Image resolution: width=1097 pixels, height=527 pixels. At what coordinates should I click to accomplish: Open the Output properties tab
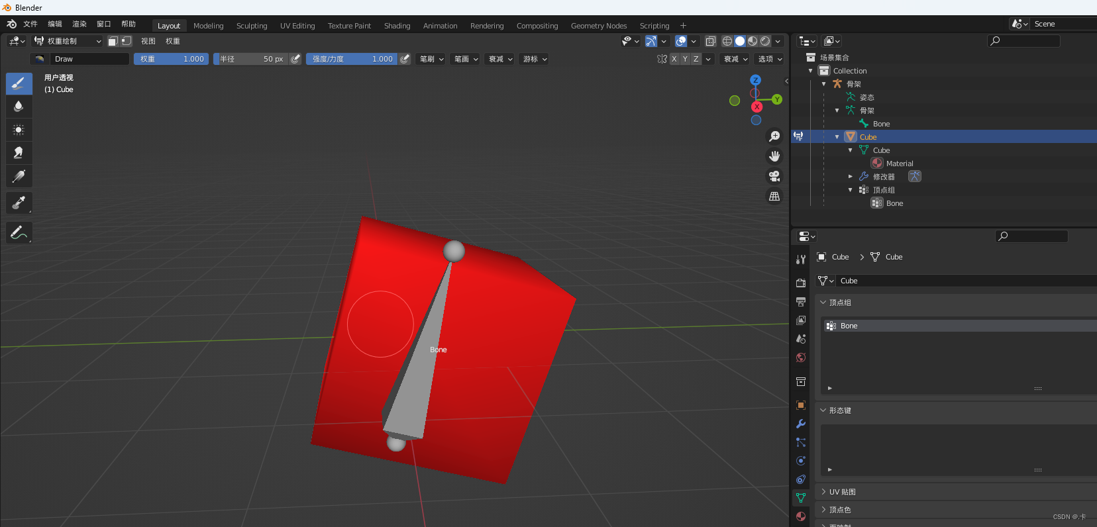click(x=801, y=302)
